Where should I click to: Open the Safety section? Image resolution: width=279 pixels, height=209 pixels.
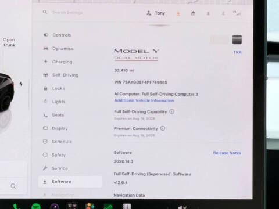point(54,155)
